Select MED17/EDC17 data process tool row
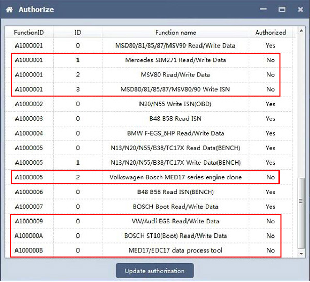The image size is (310, 282). tap(149, 250)
